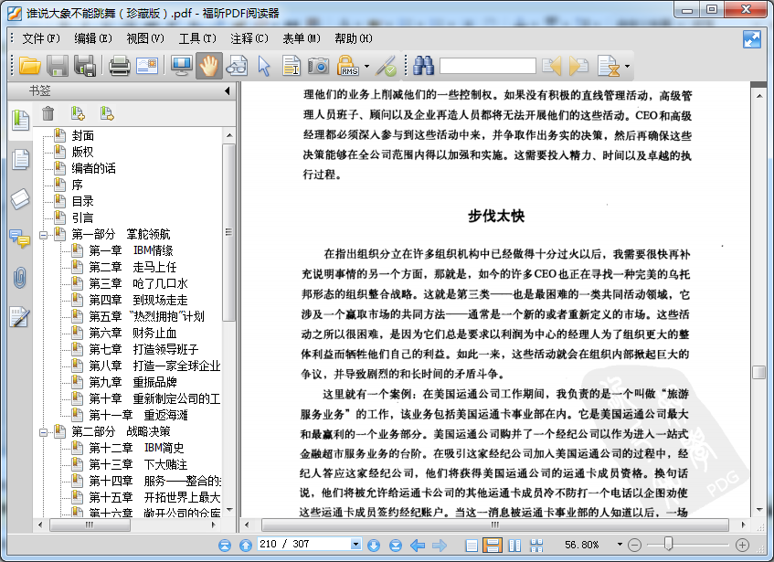Go to the previous page button
The width and height of the screenshot is (774, 562).
tap(245, 546)
